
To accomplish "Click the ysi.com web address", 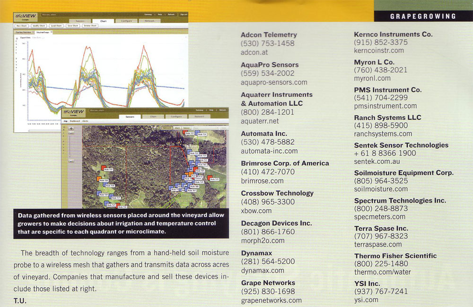I will [366, 300].
